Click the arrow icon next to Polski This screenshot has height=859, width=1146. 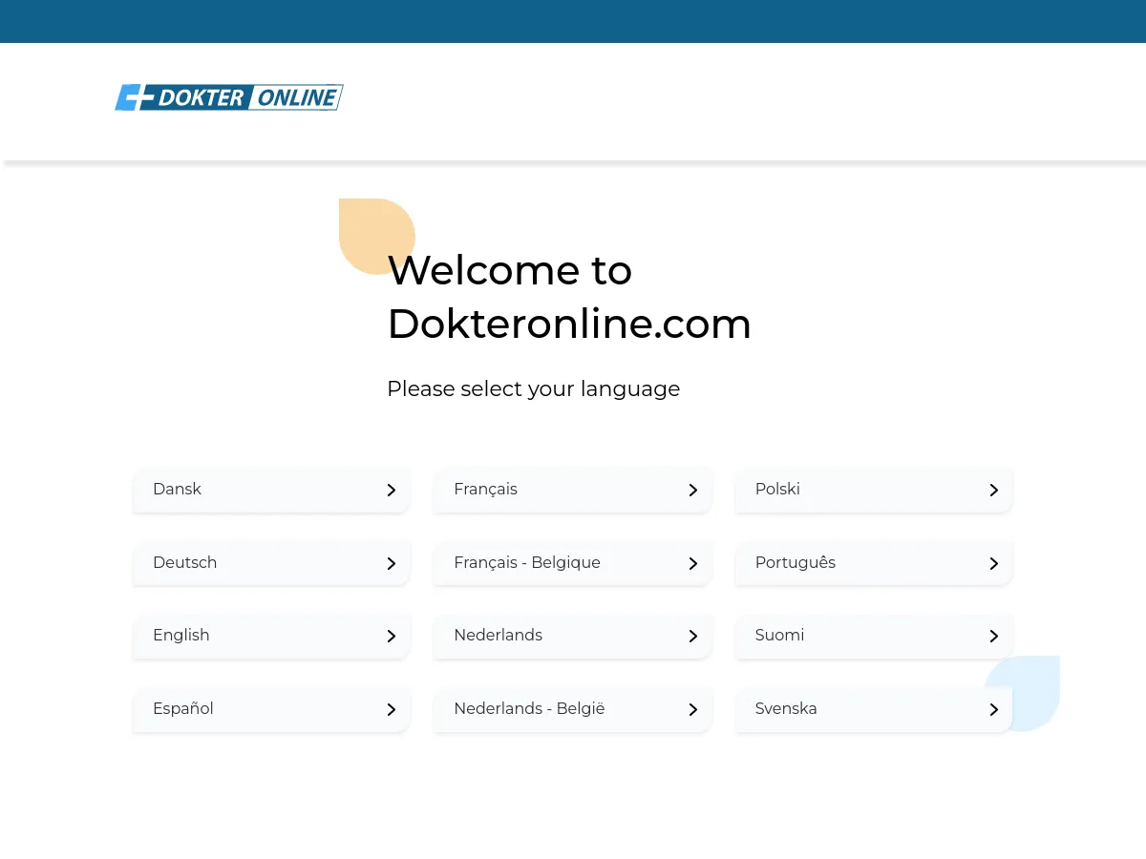pos(993,490)
